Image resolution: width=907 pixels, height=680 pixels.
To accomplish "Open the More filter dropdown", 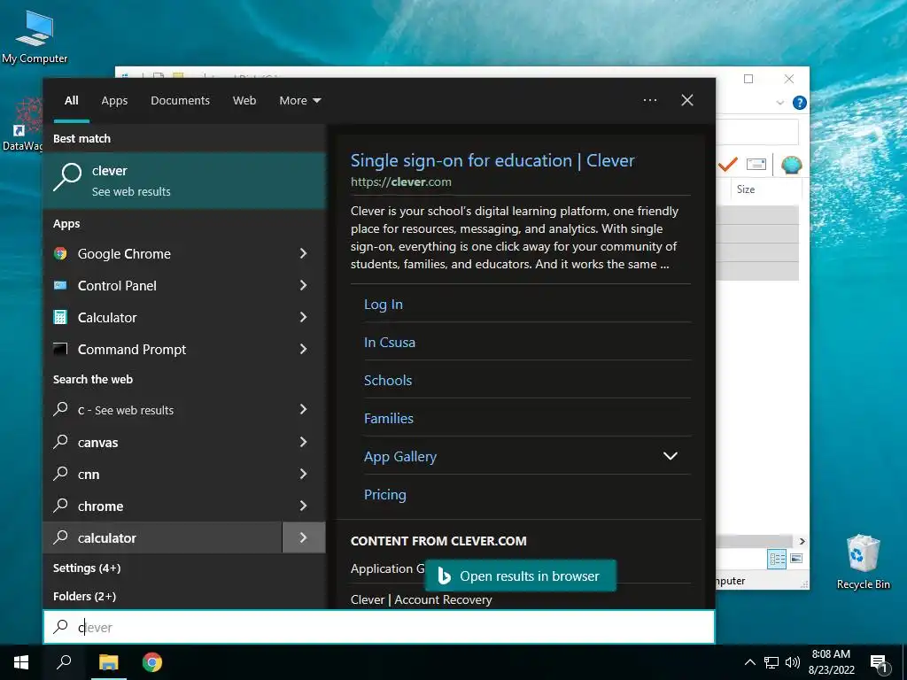I will coord(299,101).
